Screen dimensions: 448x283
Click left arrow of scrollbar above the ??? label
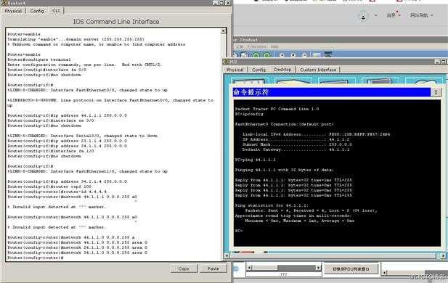coord(249,268)
